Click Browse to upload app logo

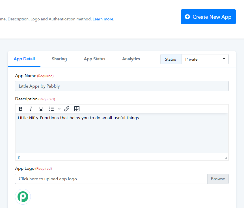point(218,179)
